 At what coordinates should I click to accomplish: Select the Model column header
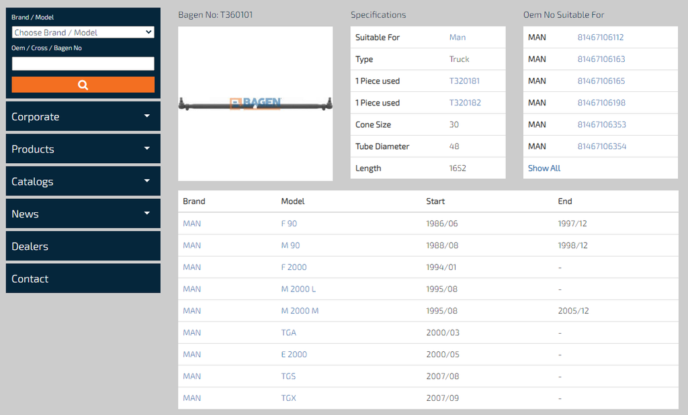coord(293,201)
